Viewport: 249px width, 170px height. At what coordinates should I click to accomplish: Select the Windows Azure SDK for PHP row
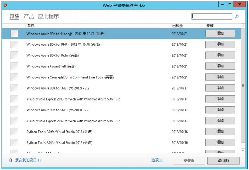[121, 44]
